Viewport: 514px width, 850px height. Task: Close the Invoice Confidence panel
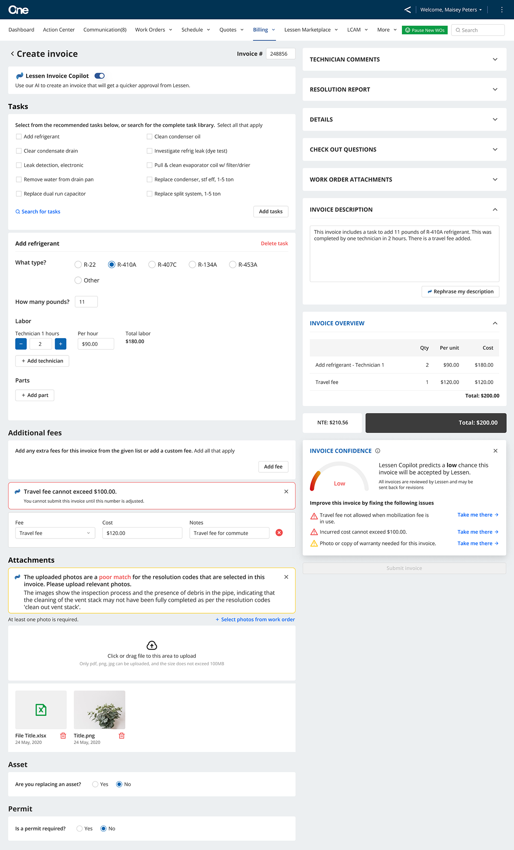pyautogui.click(x=495, y=451)
